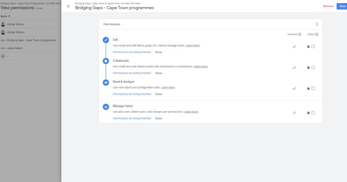
Task: Show inherited permissions under Edit
Action: pos(158,52)
